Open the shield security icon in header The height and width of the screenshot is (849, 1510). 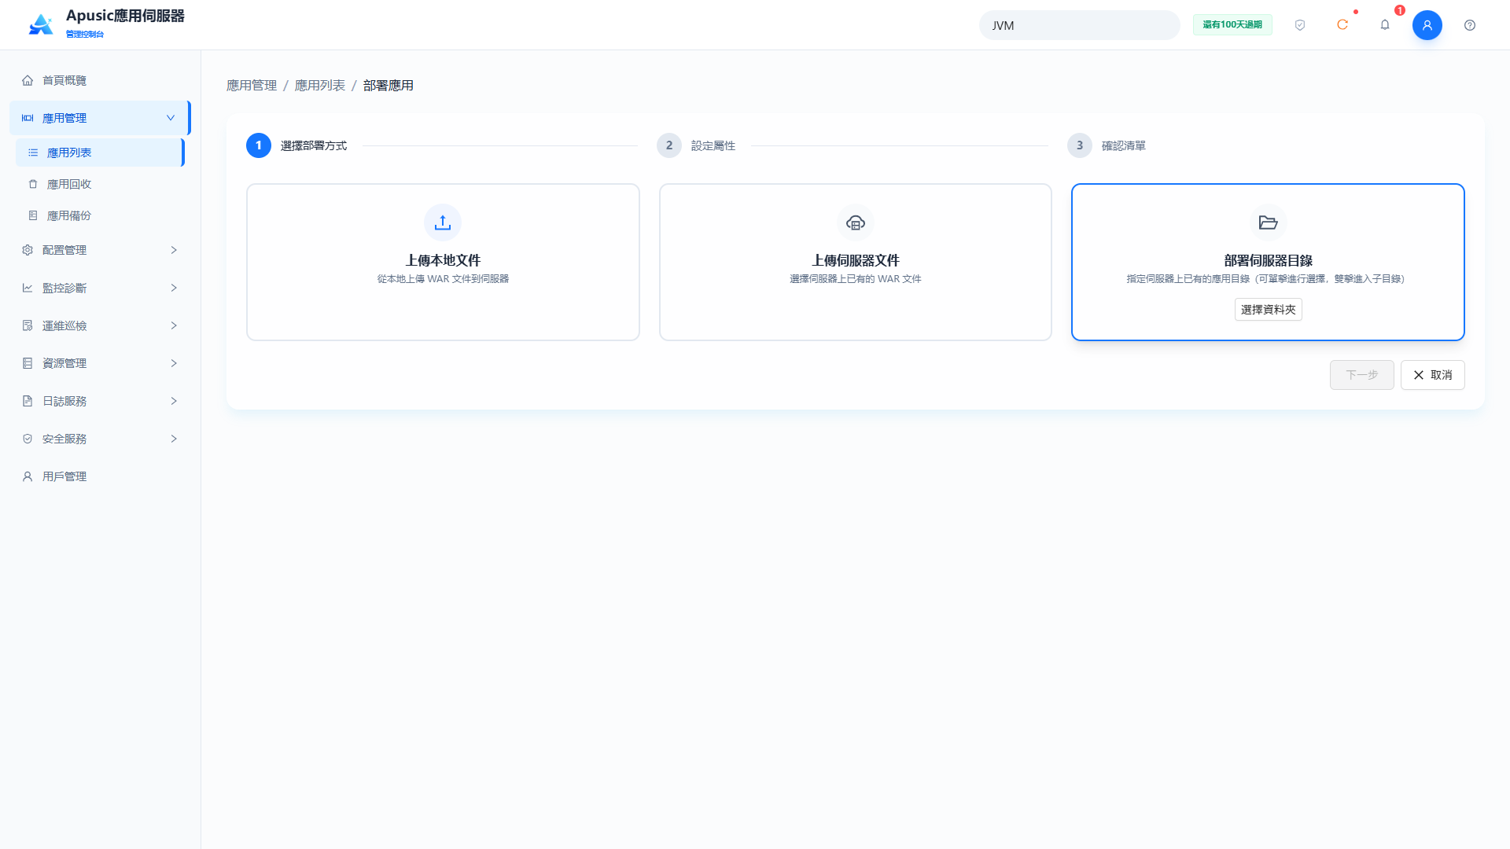(1300, 25)
